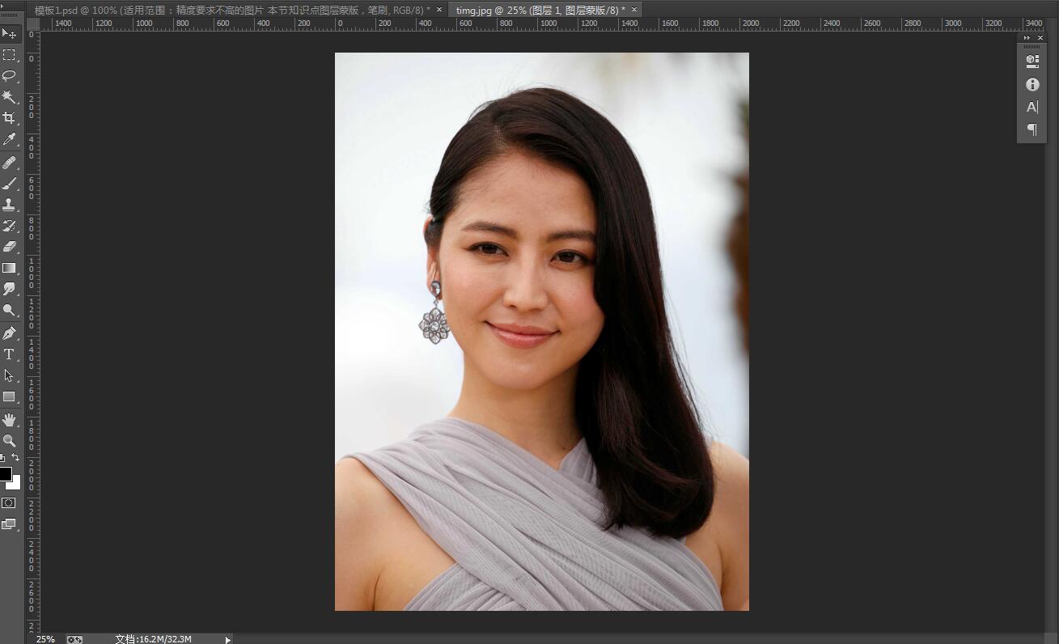Toggle Quick Mask mode

(9, 502)
